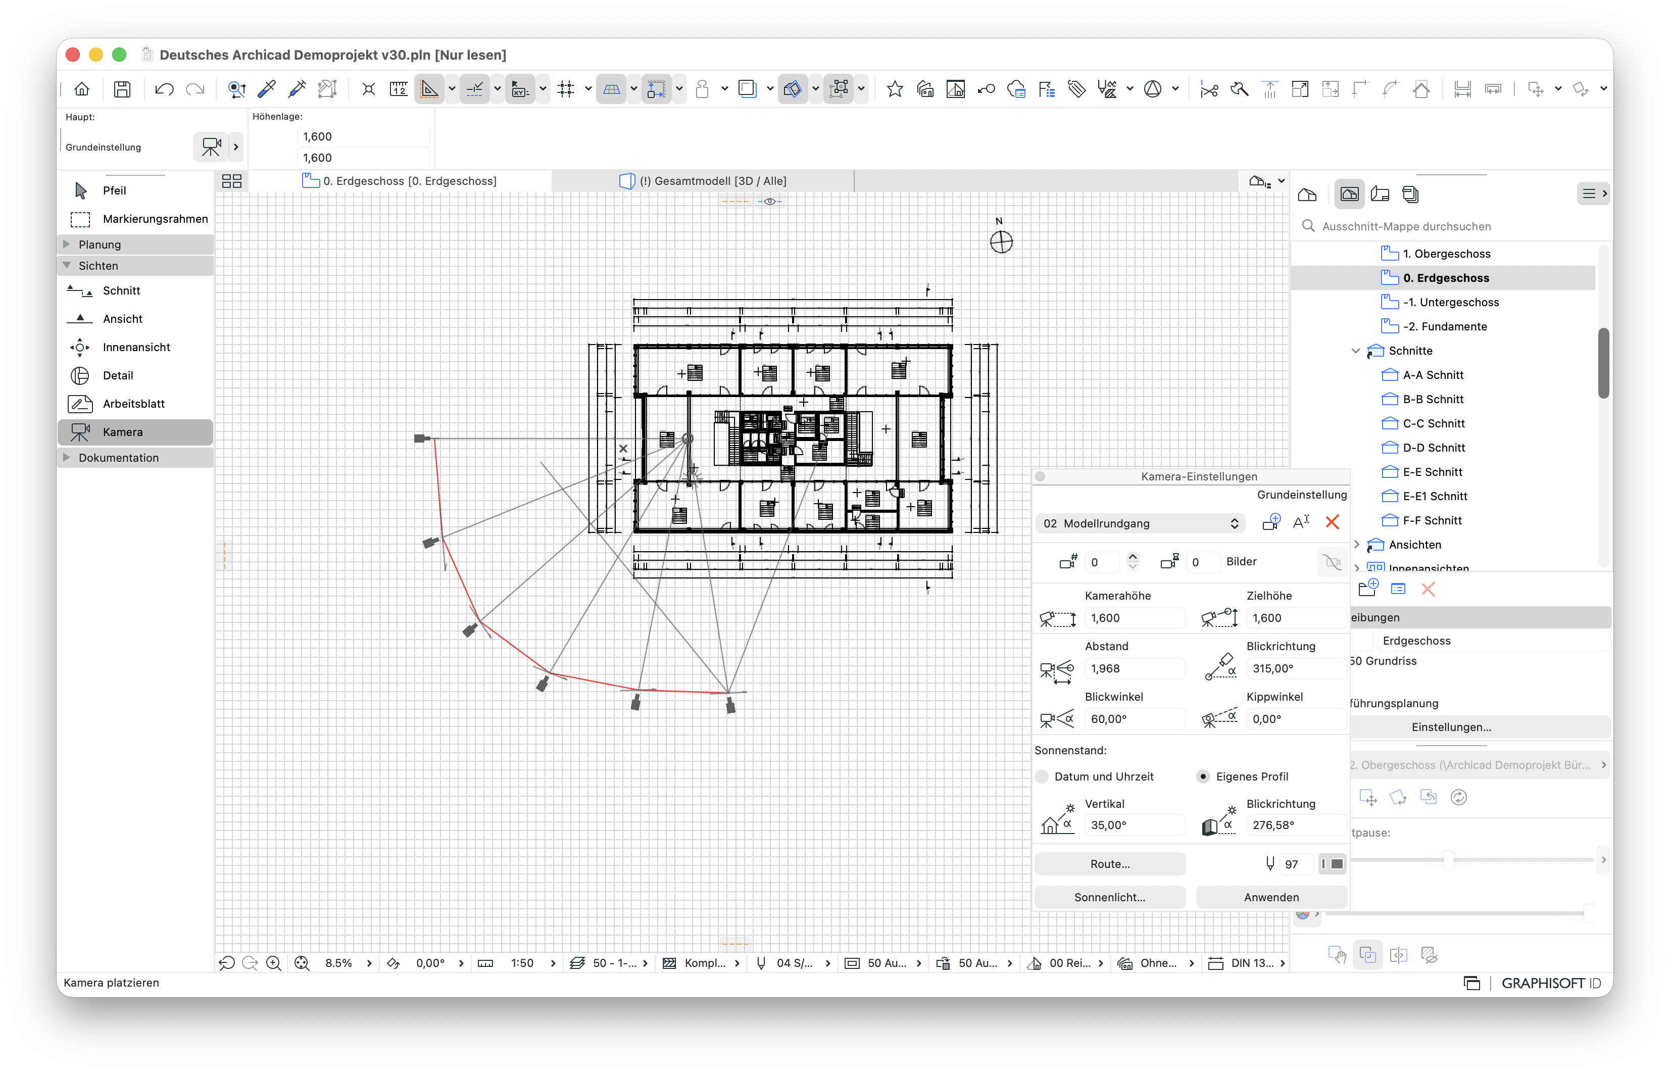Click the Einstellungen... button

(x=1451, y=727)
